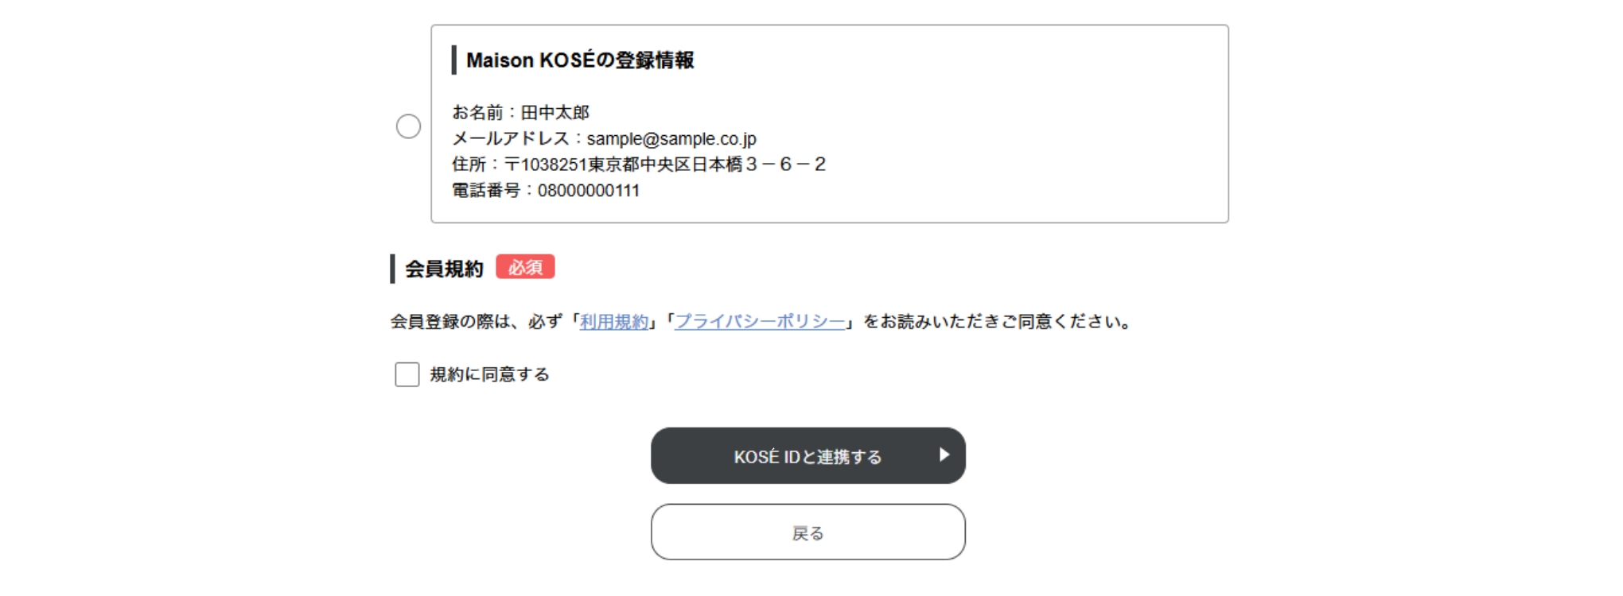Select the Maison KOSÉ registration info radio button
This screenshot has height=596, width=1623.
pos(408,126)
